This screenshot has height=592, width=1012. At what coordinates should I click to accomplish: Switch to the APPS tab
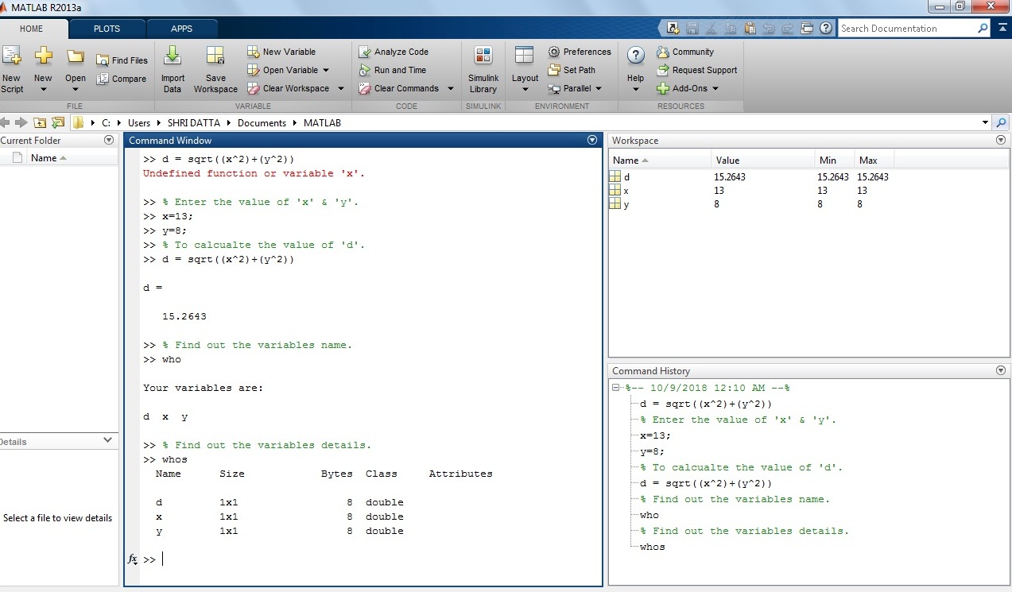click(x=181, y=29)
